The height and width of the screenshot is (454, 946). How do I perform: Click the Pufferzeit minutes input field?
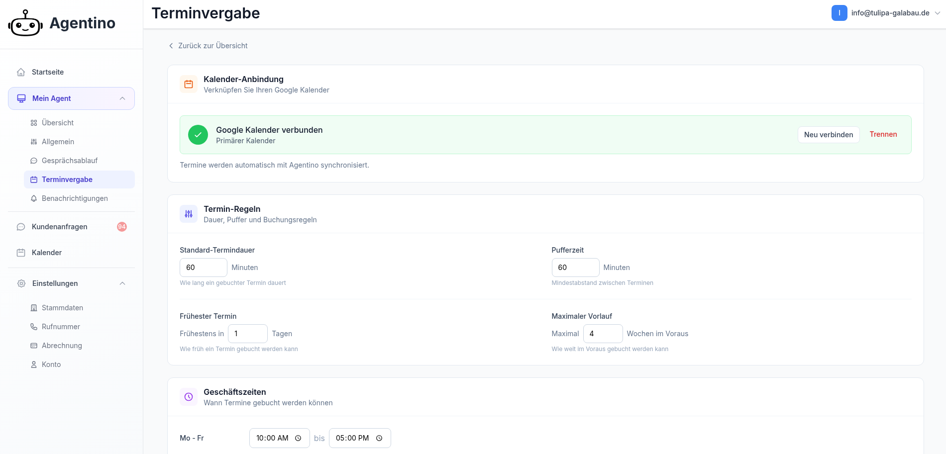tap(575, 268)
